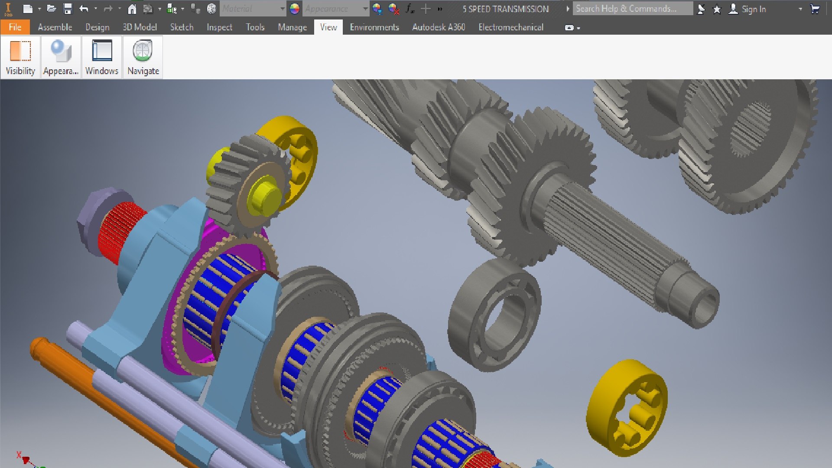Screen dimensions: 832x468
Task: Switch to the Electromechanical tab
Action: [x=511, y=27]
